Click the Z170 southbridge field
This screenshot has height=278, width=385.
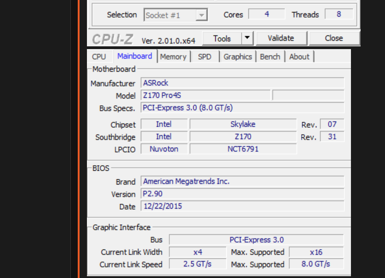pyautogui.click(x=243, y=137)
